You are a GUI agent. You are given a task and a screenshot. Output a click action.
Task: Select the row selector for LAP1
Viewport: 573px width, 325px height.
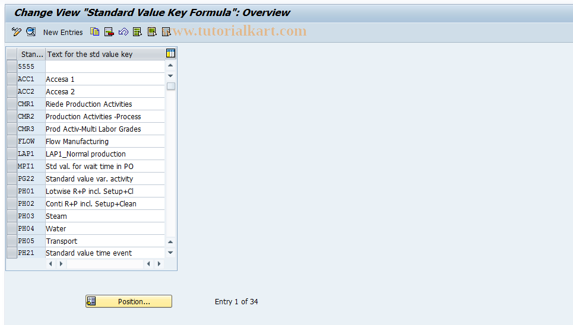click(x=12, y=154)
